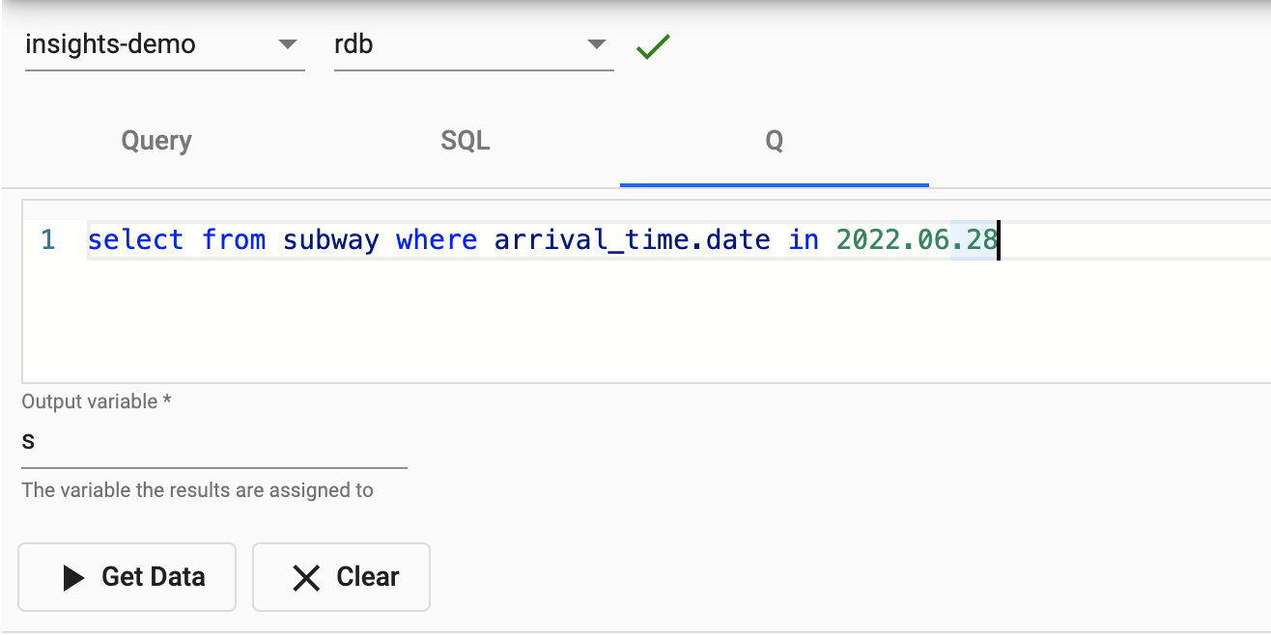Click 'arrival_time.date' in the query
The image size is (1271, 635).
point(633,239)
